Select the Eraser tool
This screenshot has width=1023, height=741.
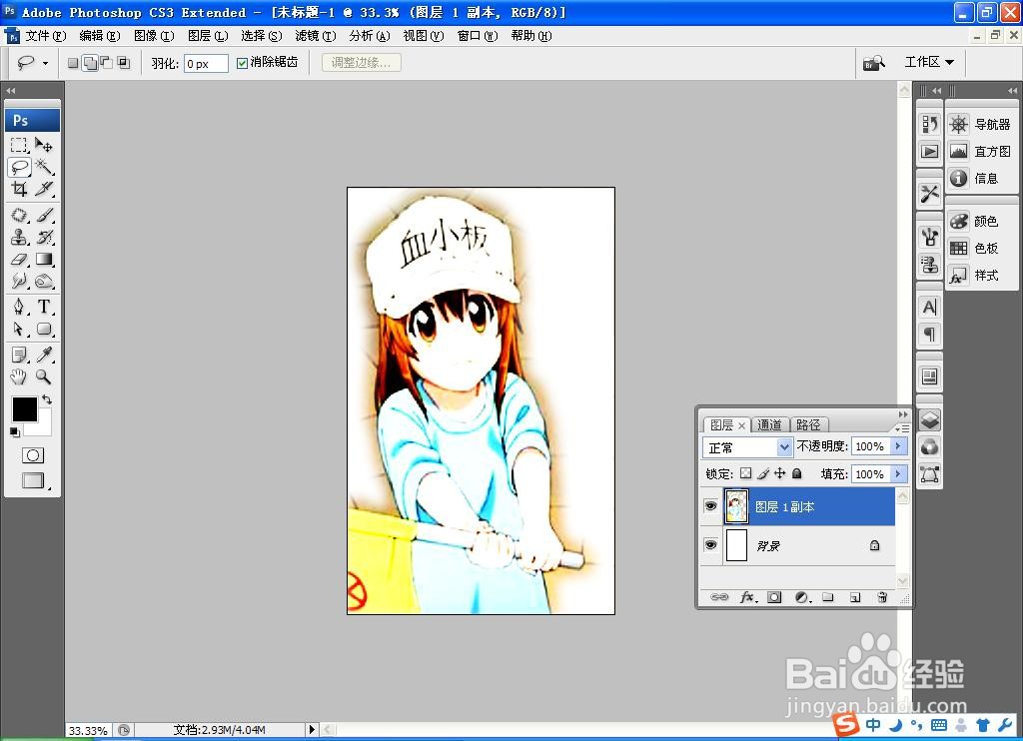[x=19, y=259]
